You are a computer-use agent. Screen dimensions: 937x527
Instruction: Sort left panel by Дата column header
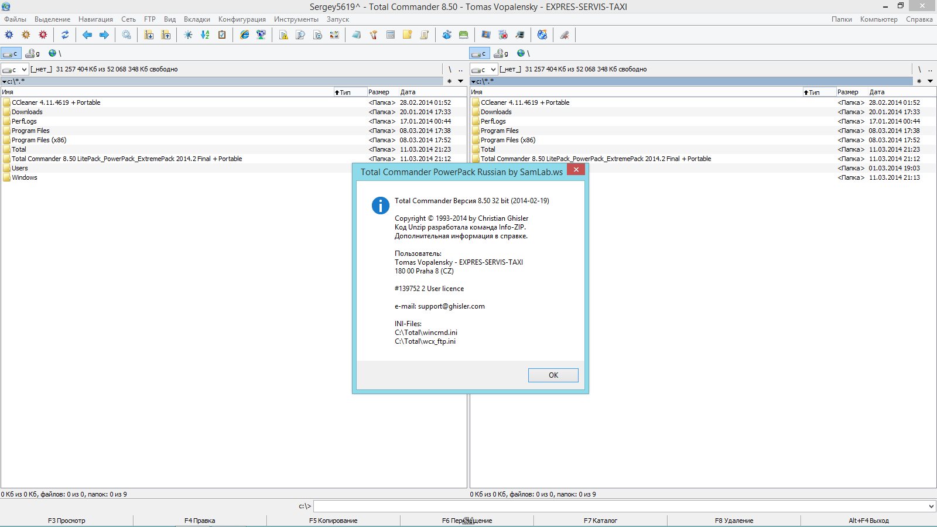(x=408, y=92)
